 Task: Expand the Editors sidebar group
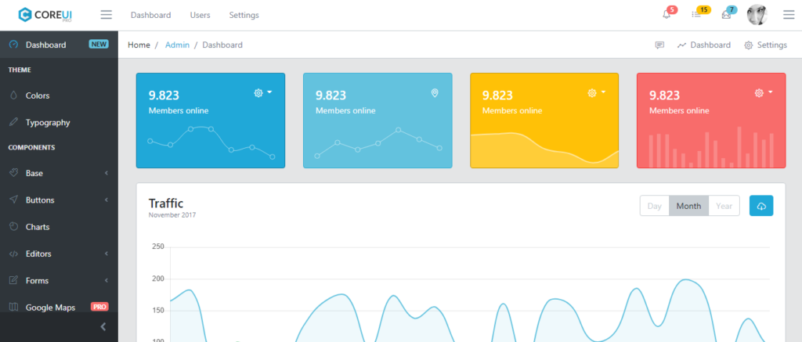pos(59,254)
